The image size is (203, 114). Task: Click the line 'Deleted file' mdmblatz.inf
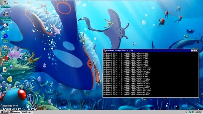click(x=127, y=67)
